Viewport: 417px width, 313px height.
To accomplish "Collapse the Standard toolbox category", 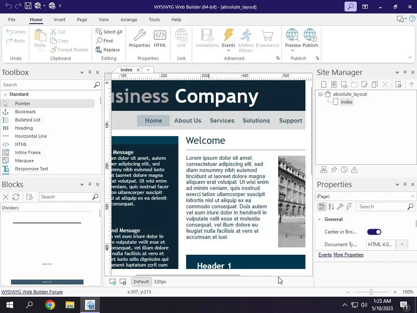I will [x=5, y=94].
